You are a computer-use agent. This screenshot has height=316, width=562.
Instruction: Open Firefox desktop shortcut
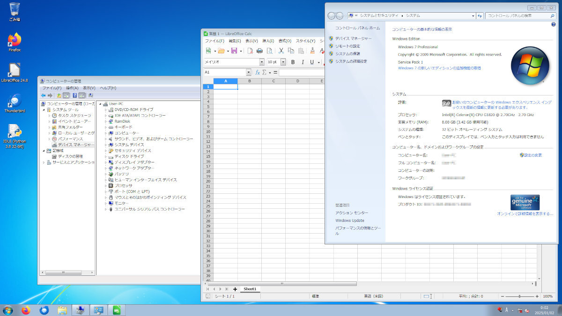tap(15, 42)
